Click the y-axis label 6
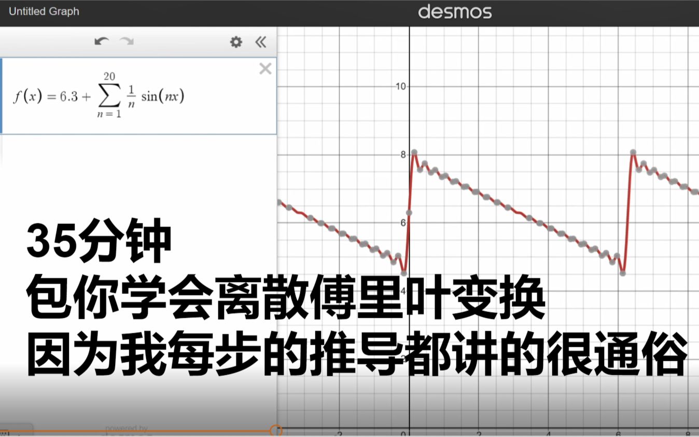Screen dimensions: 699x437 [403, 222]
